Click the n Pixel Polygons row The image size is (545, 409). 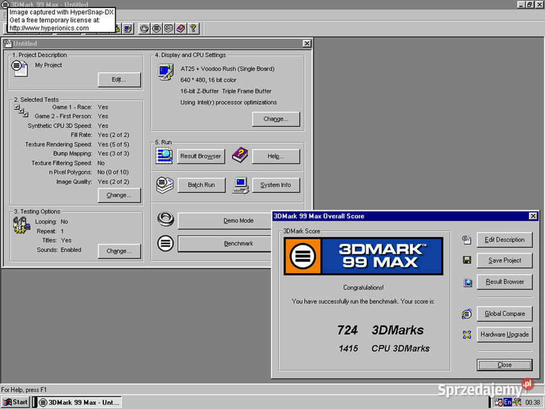pos(89,172)
